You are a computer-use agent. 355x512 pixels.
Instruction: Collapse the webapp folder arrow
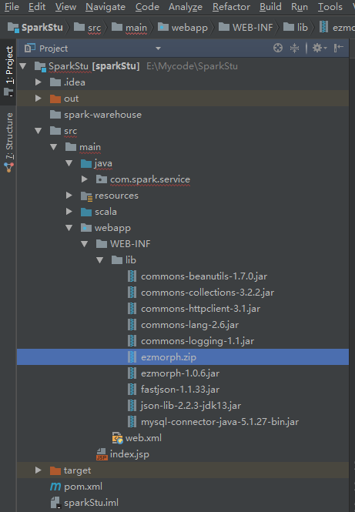tap(69, 228)
